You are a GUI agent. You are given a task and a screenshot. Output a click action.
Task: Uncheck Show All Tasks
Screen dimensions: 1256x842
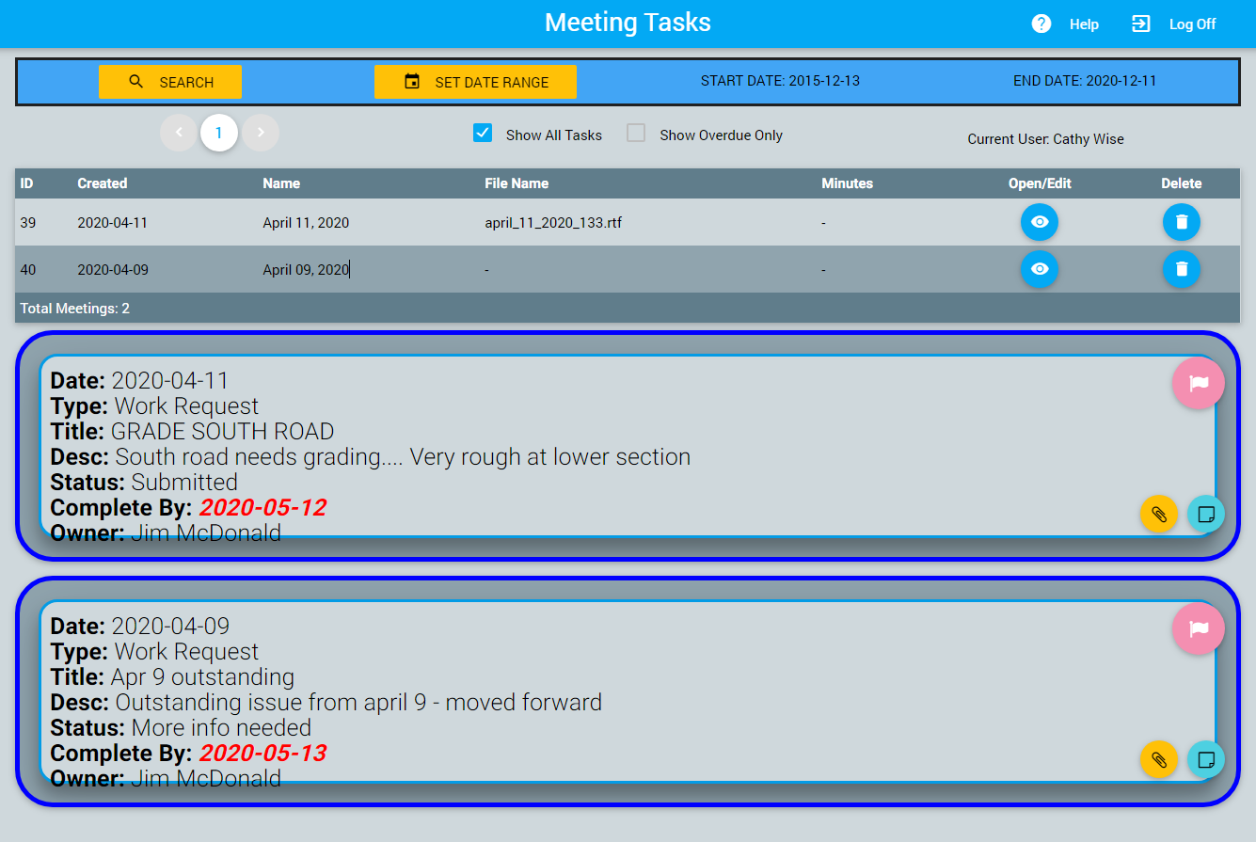coord(483,134)
